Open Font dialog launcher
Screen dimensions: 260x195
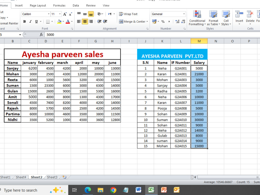click(72, 29)
